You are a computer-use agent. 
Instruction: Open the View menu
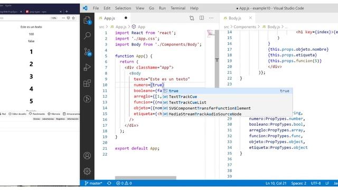(x=140, y=8)
